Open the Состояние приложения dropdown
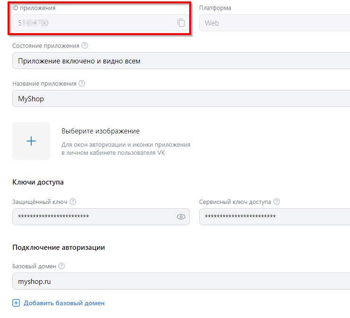This screenshot has width=350, height=318. click(x=180, y=61)
